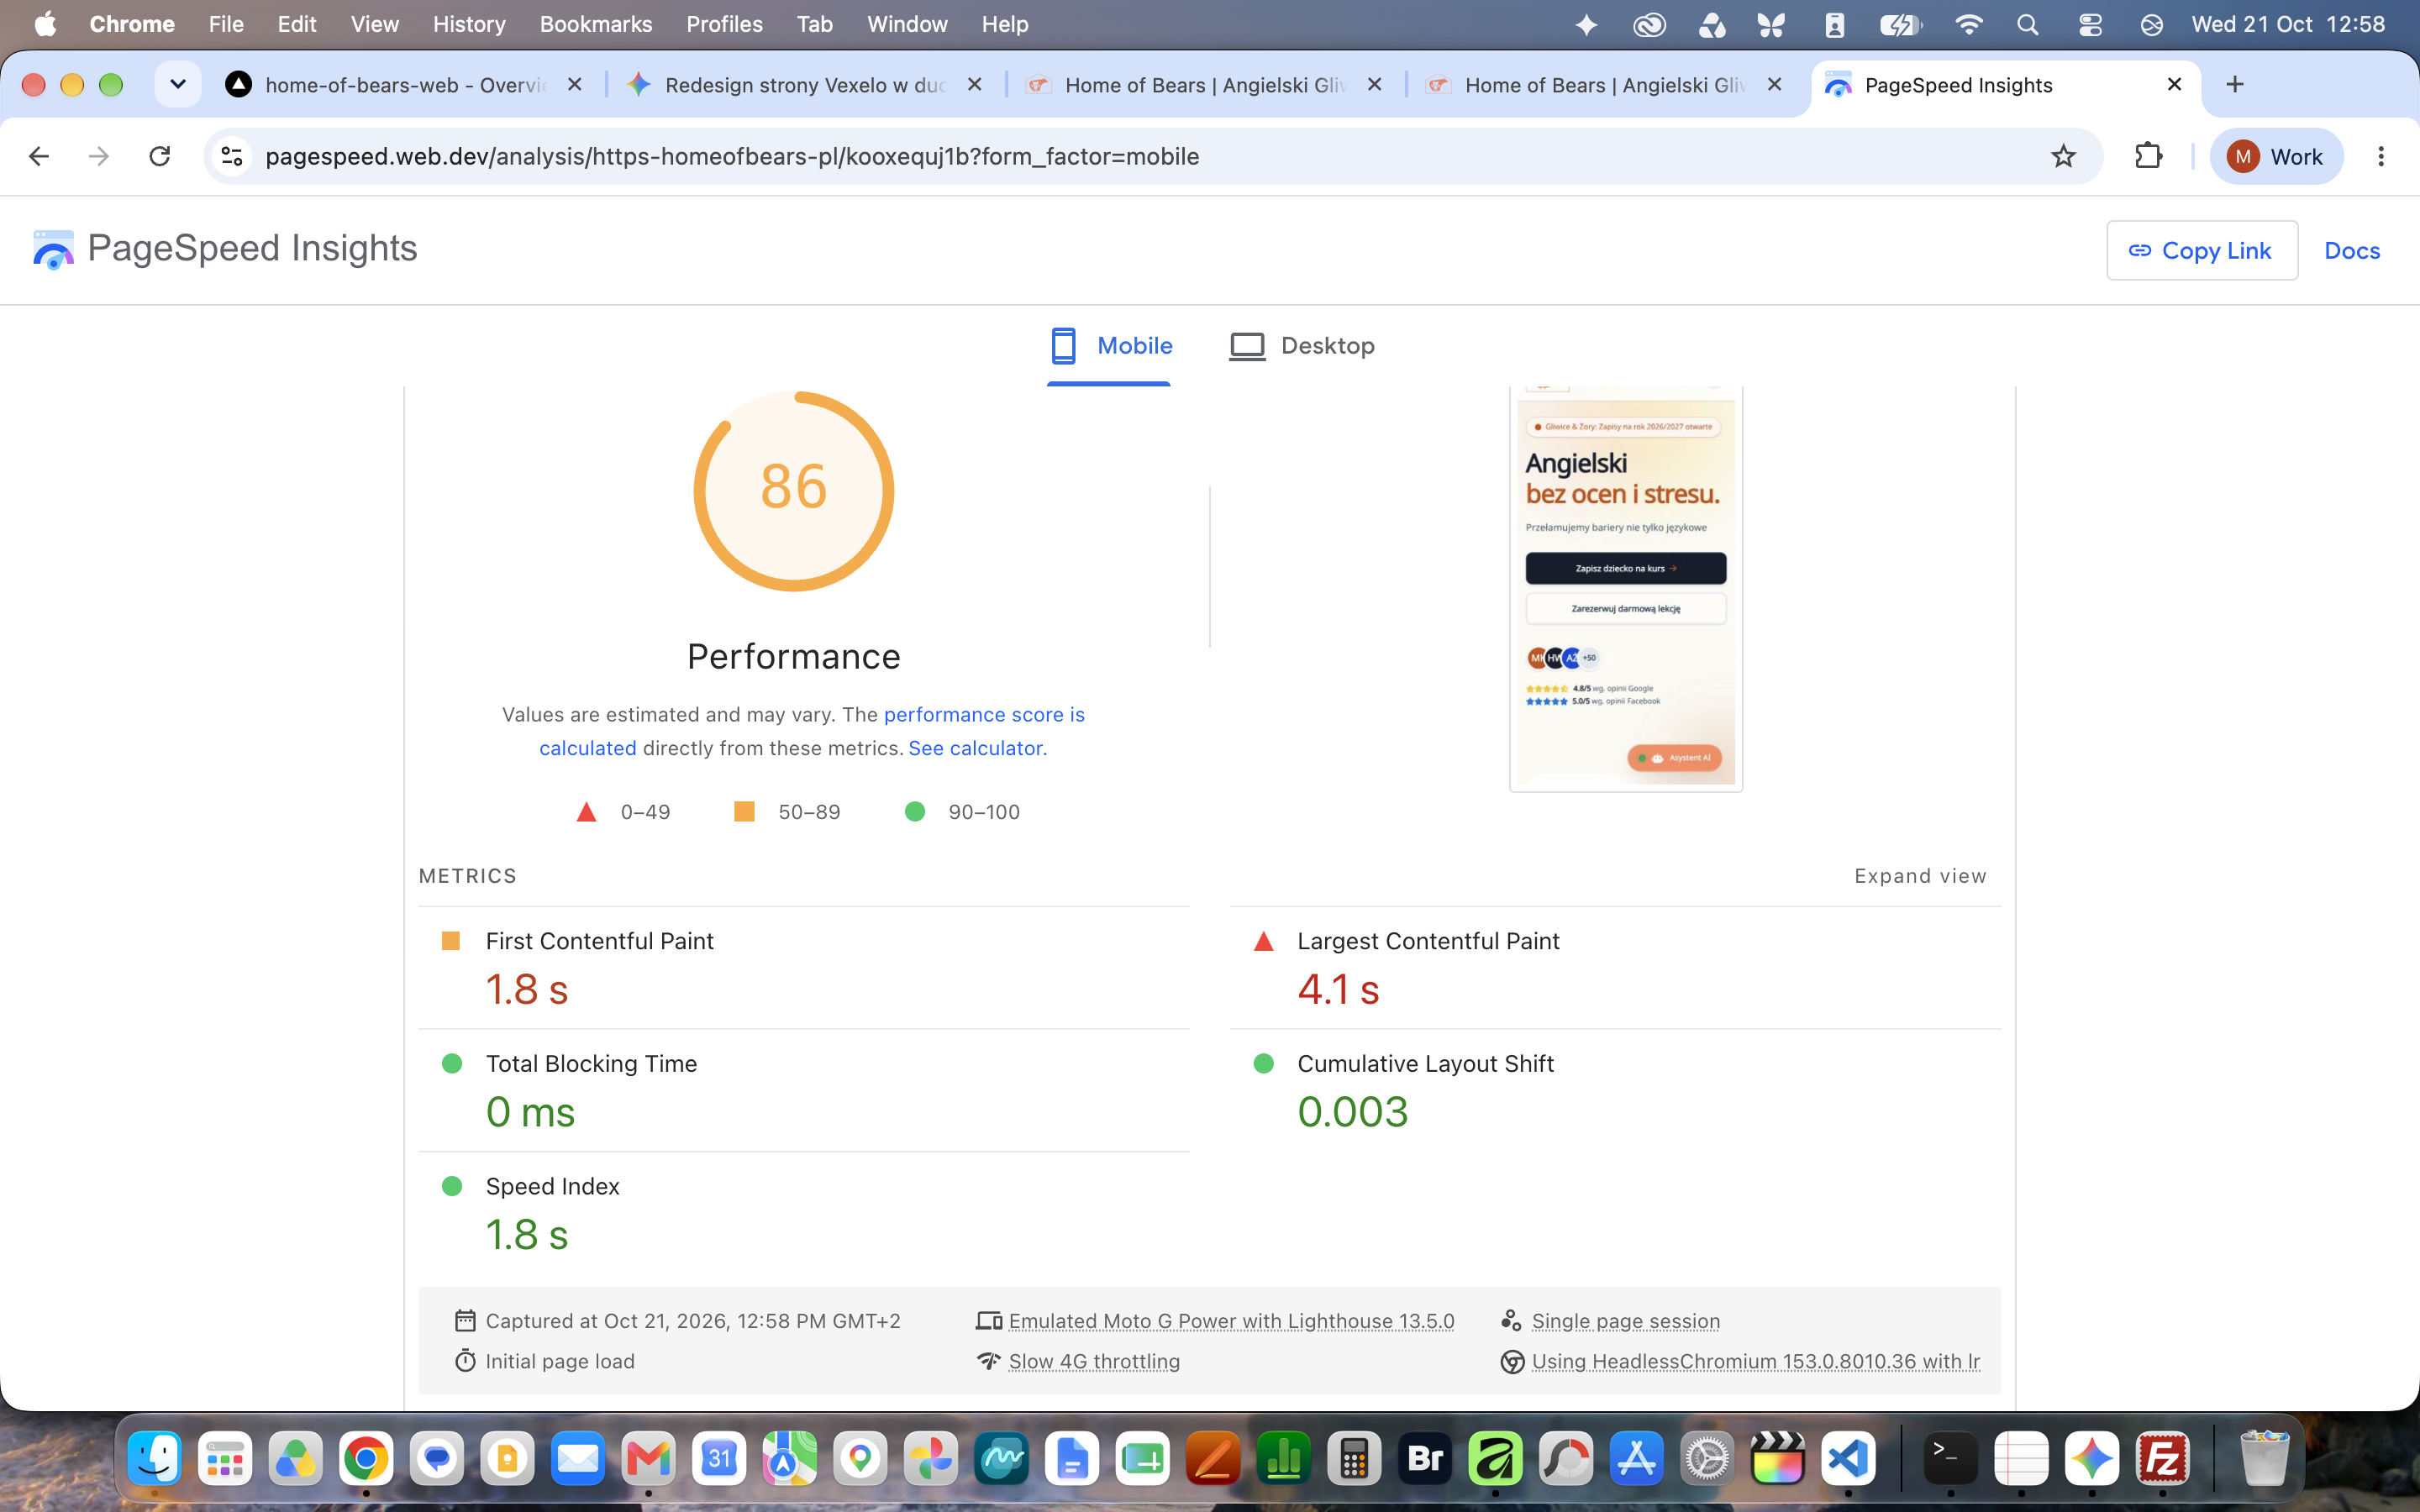Click Emulated Moto G Power with Lighthouse link
Viewport: 2420px width, 1512px height.
[x=1231, y=1321]
